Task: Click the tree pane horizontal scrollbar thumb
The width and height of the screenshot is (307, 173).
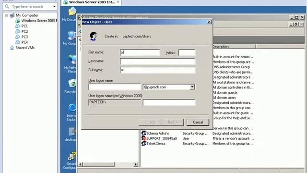Action: point(98,164)
